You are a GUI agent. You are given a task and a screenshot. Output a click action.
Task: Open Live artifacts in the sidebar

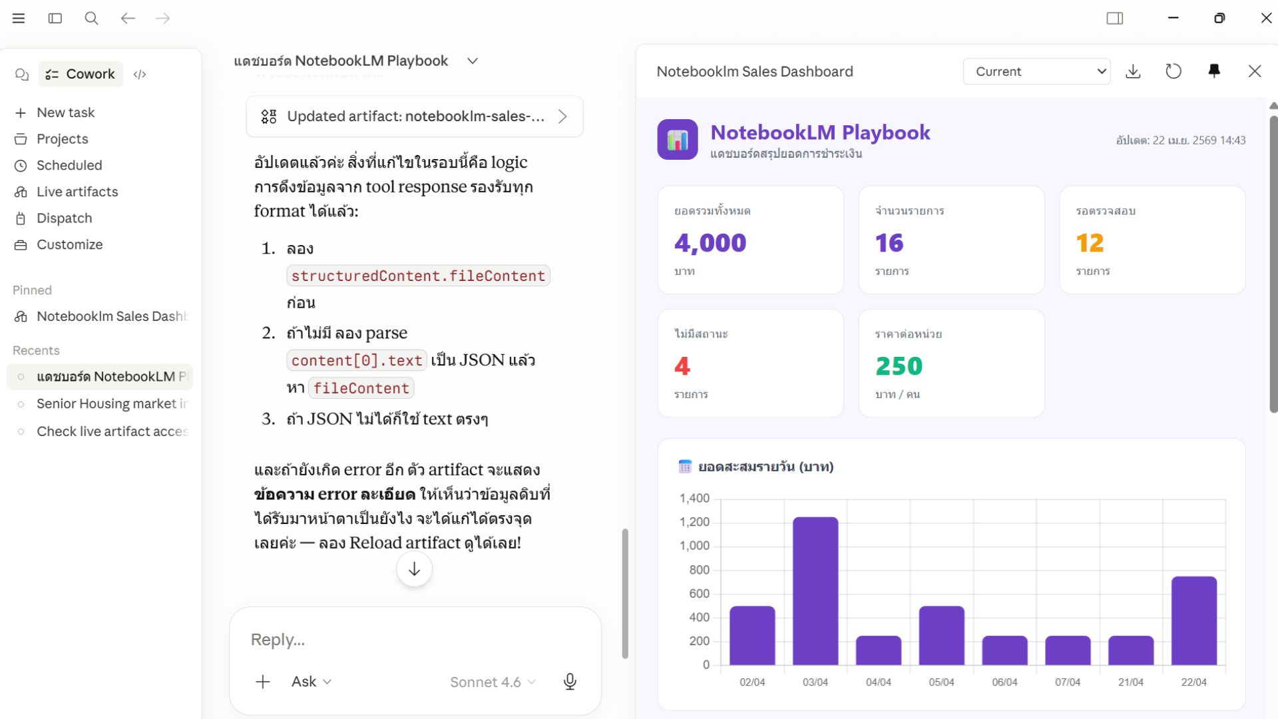77,192
